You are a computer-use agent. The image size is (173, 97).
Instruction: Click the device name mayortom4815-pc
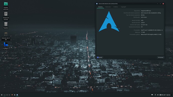pos(146,11)
